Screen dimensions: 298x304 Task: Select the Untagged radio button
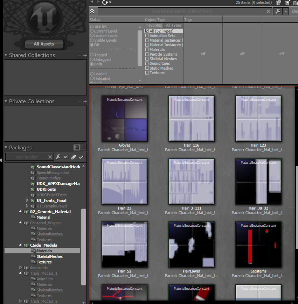pyautogui.click(x=92, y=59)
